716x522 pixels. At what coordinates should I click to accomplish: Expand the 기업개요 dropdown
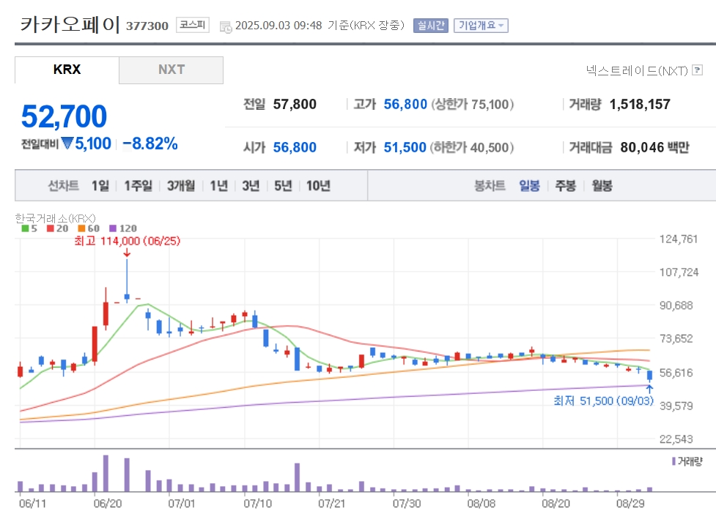tap(481, 26)
